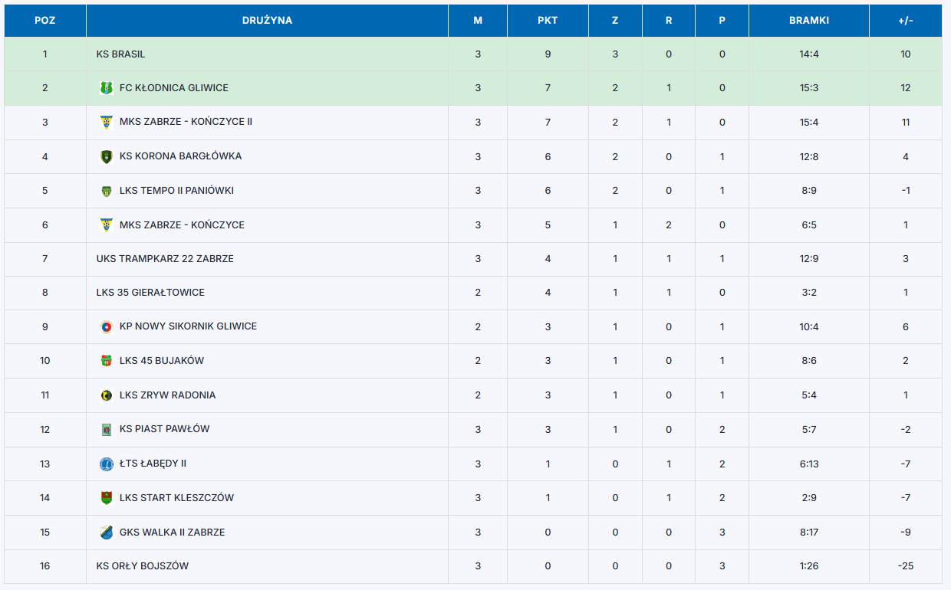Open the KS BRASIL team link
Viewport: 951px width, 590px height.
coord(120,54)
